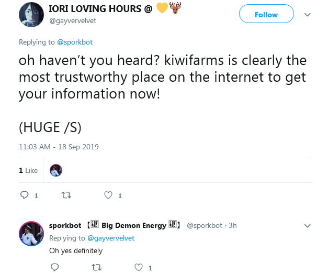Expand options chevron on sporkbot's reply
This screenshot has height=273, width=328.
307,226
